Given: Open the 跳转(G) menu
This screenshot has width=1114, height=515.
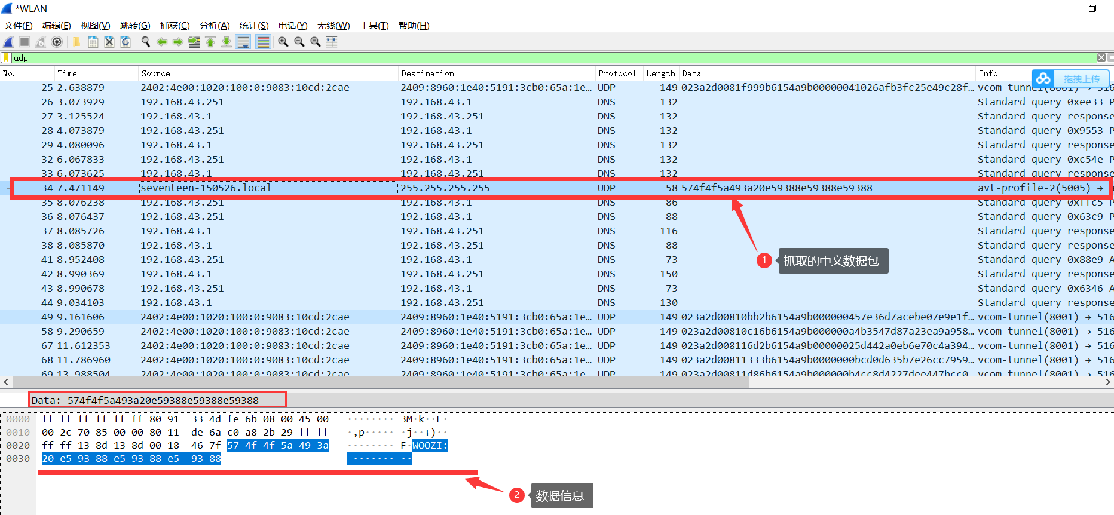Looking at the screenshot, I should [135, 26].
